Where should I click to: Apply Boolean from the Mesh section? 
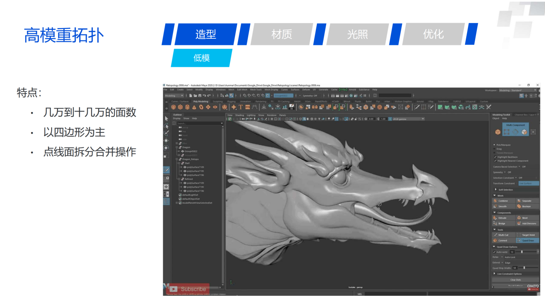pos(527,207)
